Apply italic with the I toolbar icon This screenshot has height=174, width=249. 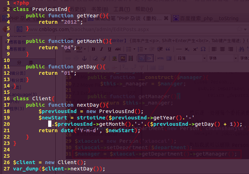(101, 49)
